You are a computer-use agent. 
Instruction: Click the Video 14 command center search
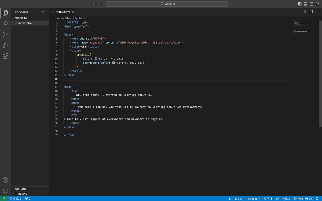tap(167, 4)
